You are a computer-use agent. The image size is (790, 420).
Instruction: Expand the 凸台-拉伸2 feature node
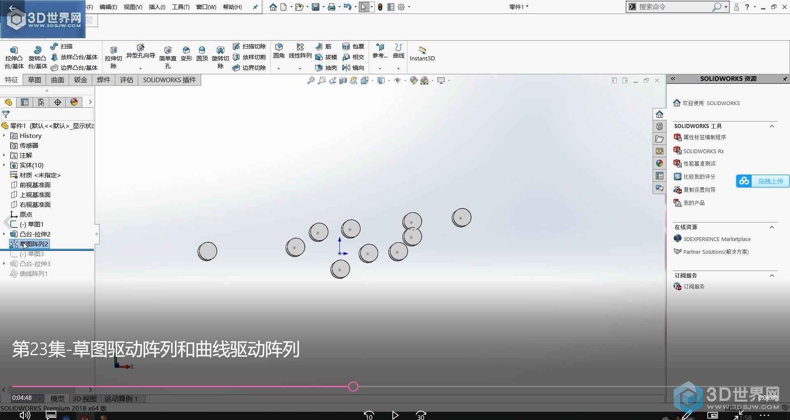tap(4, 234)
